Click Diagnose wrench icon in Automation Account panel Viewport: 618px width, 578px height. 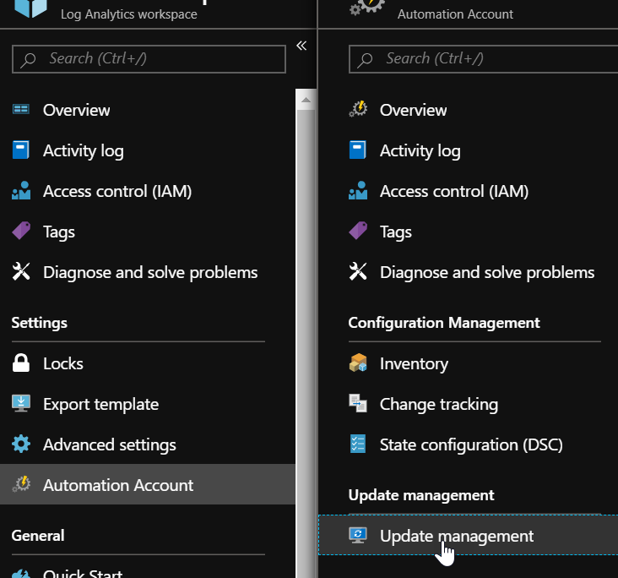click(x=358, y=271)
